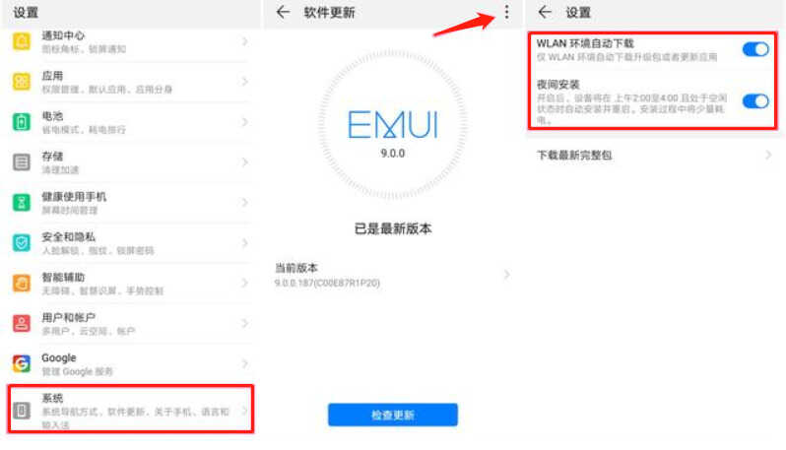
Task: Open the red Users and Accounts icon
Action: tap(22, 323)
